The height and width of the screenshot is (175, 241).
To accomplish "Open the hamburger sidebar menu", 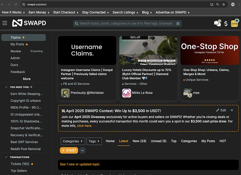I will point(5,23).
